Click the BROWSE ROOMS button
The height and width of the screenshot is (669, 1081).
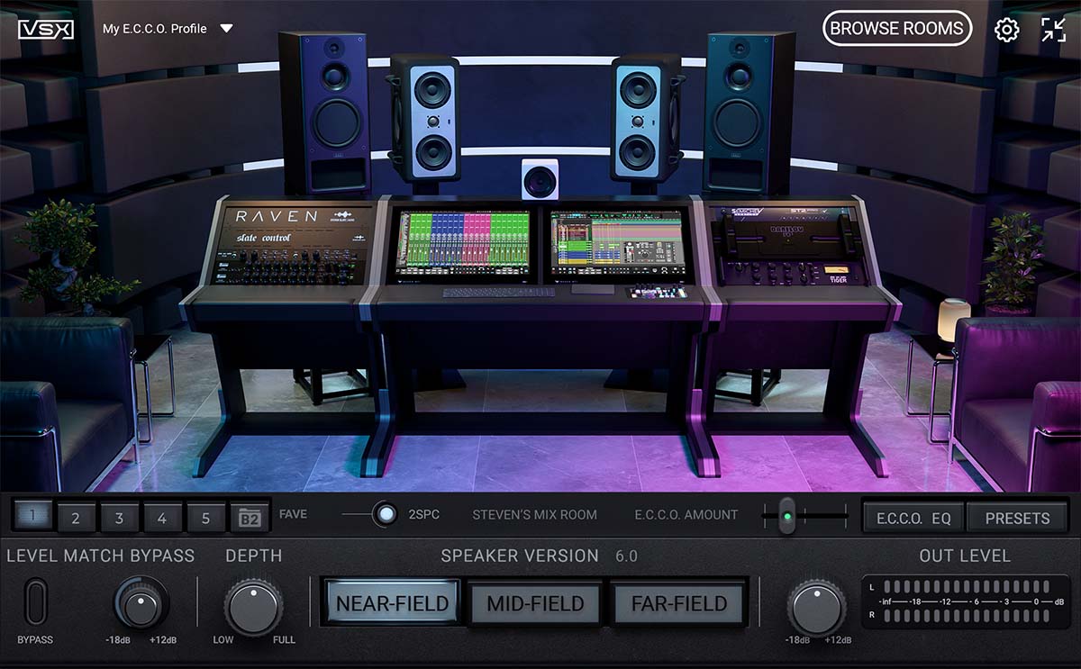(897, 28)
